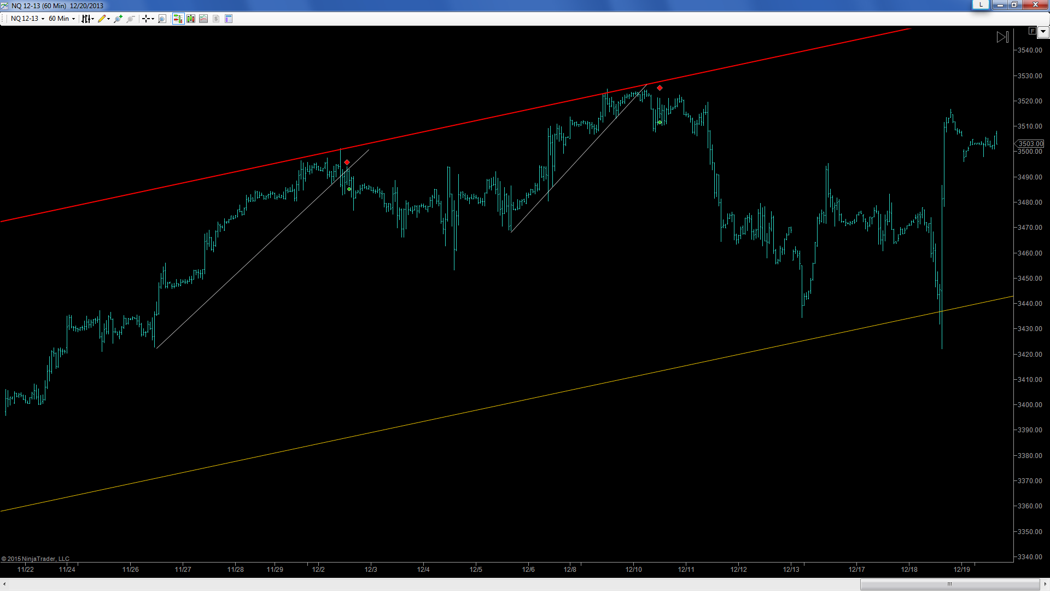Click the current price marker 3503.00

[1030, 144]
